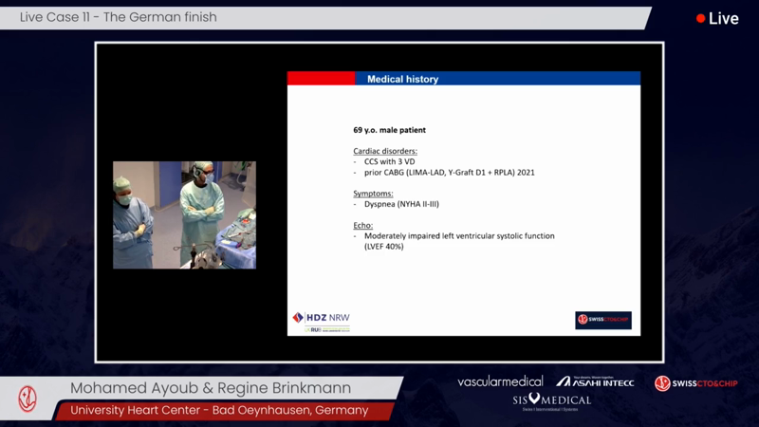The height and width of the screenshot is (427, 759).
Task: Click the ASAHI INTECC sponsor logo
Action: tap(595, 381)
